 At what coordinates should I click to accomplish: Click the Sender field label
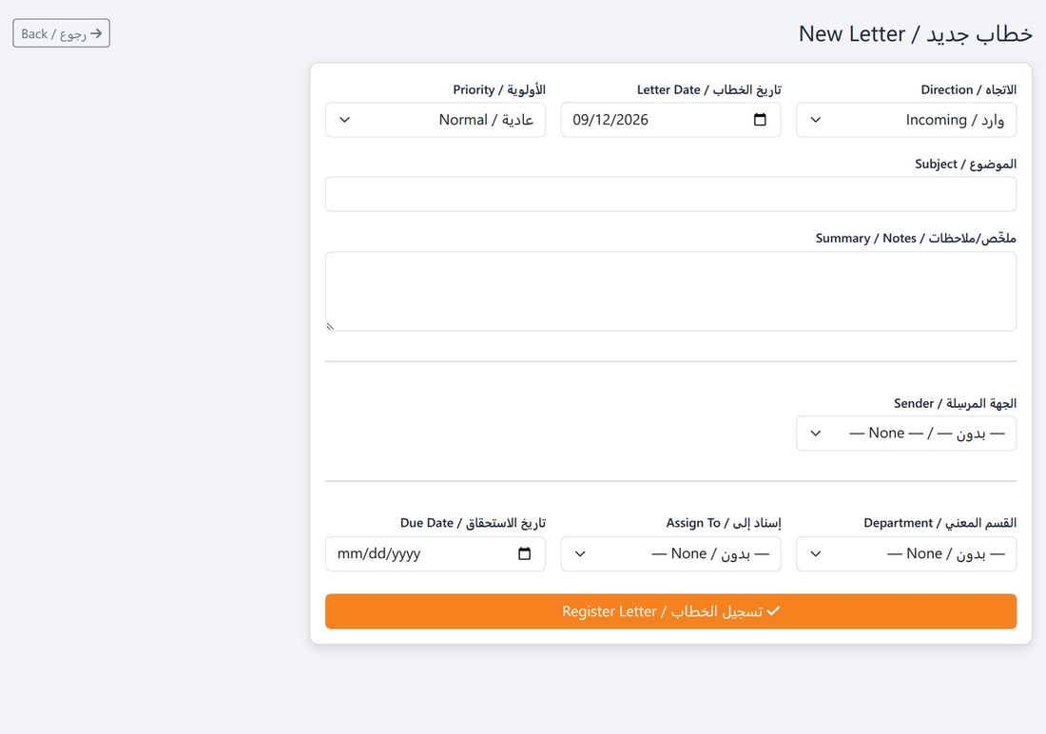click(955, 404)
